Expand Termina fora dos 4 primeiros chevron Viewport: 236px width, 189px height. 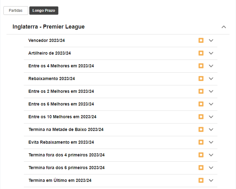(x=211, y=155)
